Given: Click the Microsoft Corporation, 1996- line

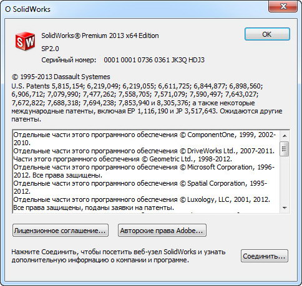Looking at the screenshot, I should tap(144, 167).
